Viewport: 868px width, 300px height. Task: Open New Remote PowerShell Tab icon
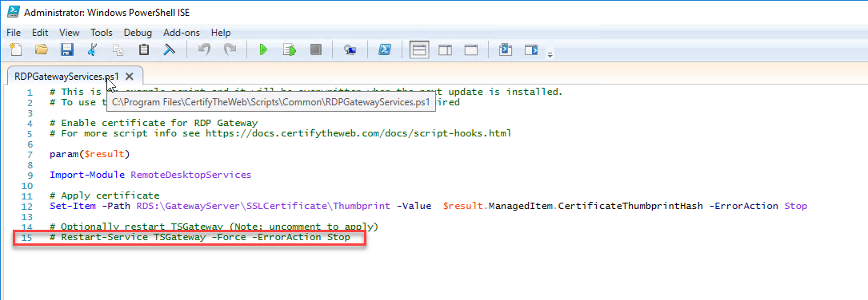pyautogui.click(x=350, y=50)
